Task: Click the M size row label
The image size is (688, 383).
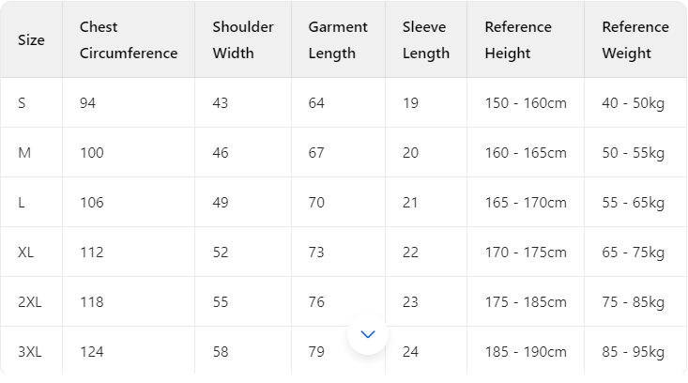Action: pyautogui.click(x=24, y=153)
